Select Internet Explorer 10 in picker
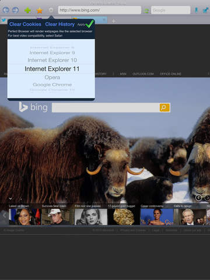This screenshot has width=210, height=280. pos(52,60)
